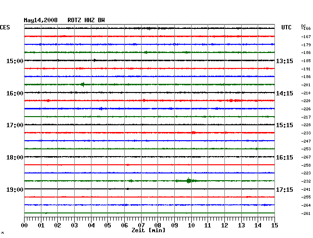Select the DC offset value -264
Viewport: 313px width, 238px height.
point(306,205)
